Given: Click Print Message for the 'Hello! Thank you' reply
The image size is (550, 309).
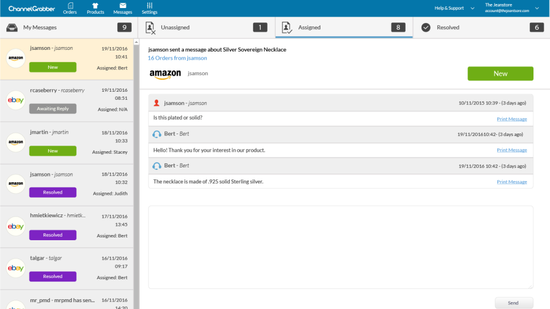Looking at the screenshot, I should click(x=512, y=150).
